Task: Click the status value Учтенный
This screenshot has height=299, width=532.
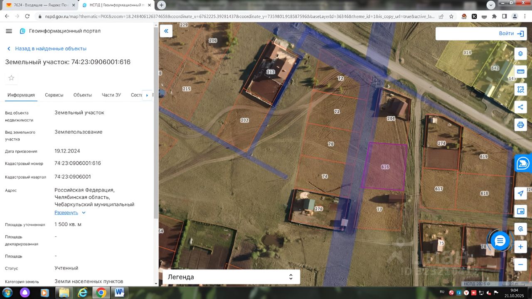Action: tap(66, 268)
